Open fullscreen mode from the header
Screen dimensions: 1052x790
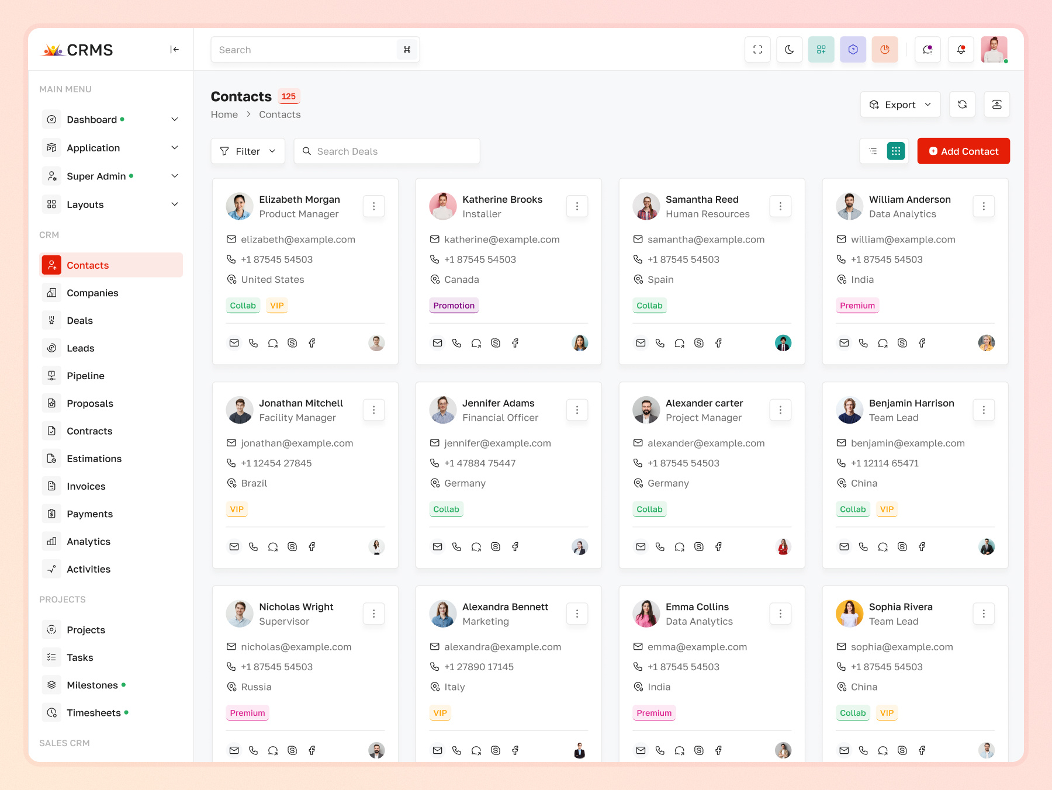(x=757, y=50)
